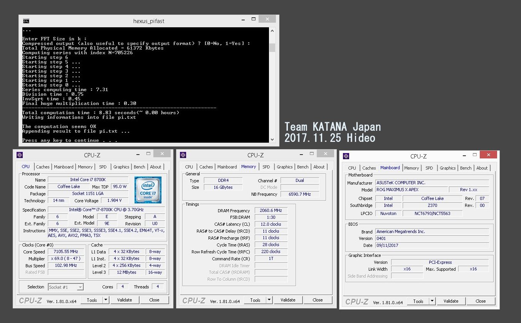Expand the Tools dropdown arrow in the middle CPU-Z window
Image resolution: width=521 pixels, height=323 pixels.
[x=269, y=300]
